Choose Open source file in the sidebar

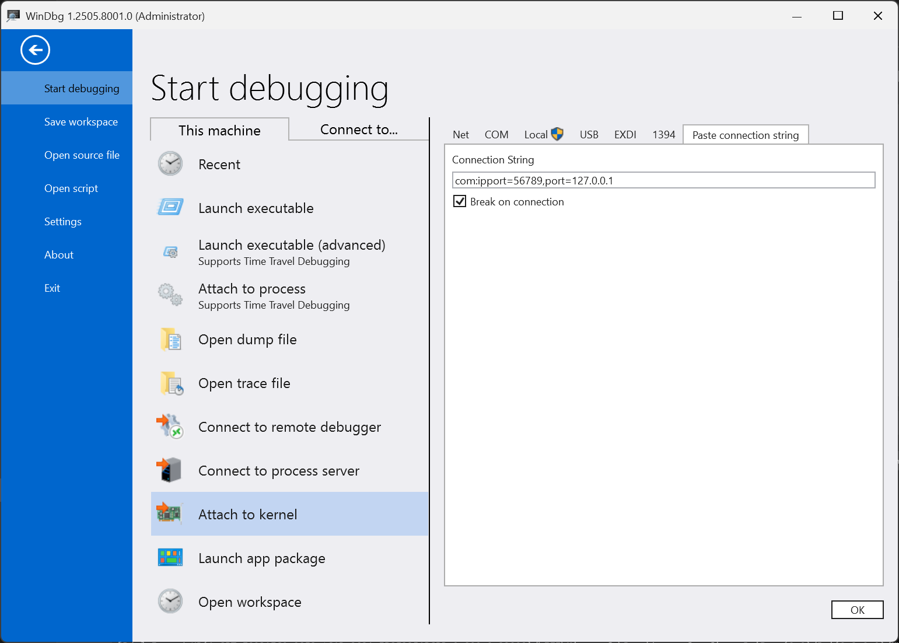point(67,155)
